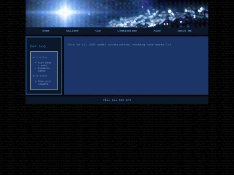Go to the Gallery page

(x=72, y=31)
